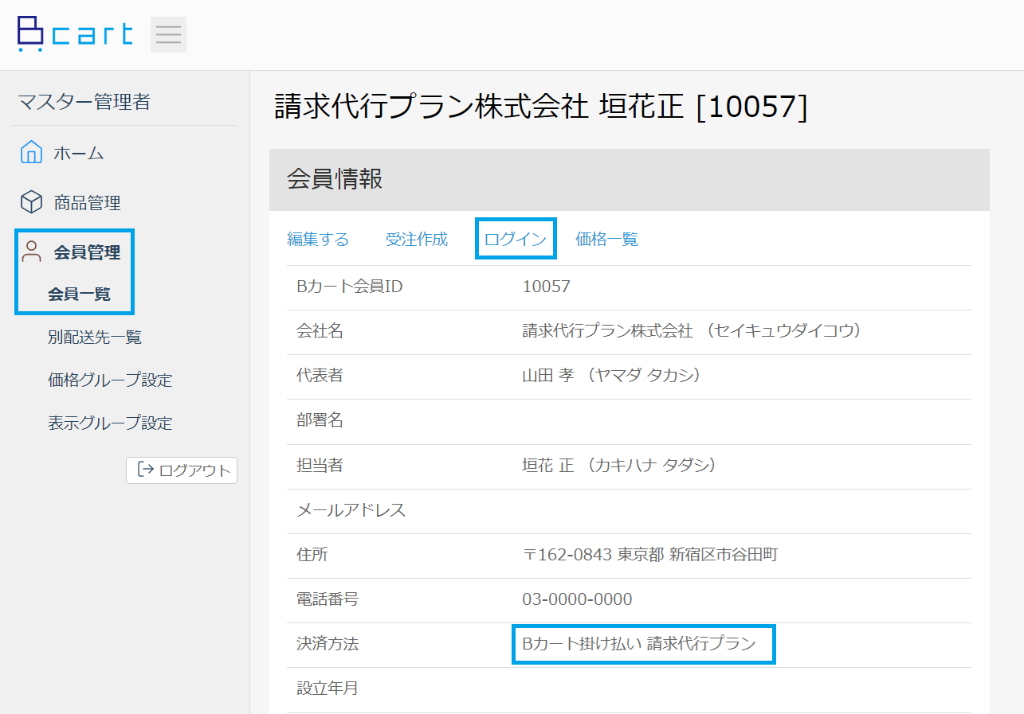
Task: Open 商品管理 in the sidebar
Action: click(x=88, y=203)
